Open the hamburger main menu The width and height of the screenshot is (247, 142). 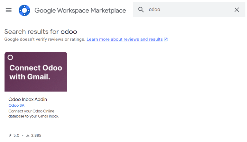9,10
